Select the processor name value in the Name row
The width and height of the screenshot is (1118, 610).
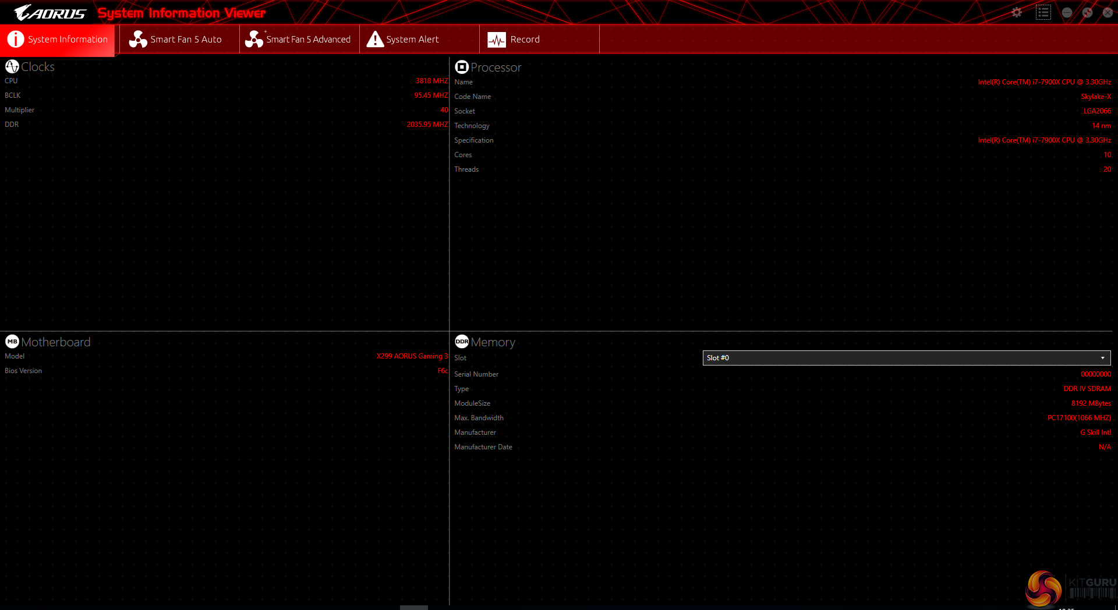(1045, 82)
